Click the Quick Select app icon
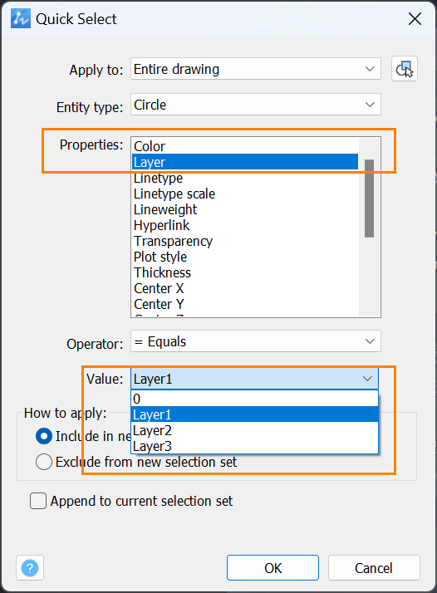 [x=21, y=19]
